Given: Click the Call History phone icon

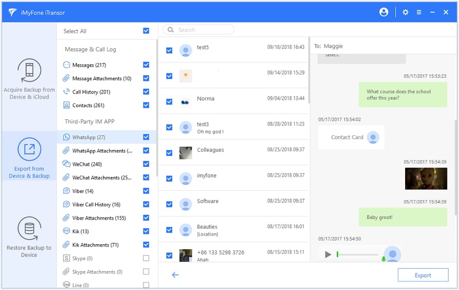Looking at the screenshot, I should click(67, 92).
